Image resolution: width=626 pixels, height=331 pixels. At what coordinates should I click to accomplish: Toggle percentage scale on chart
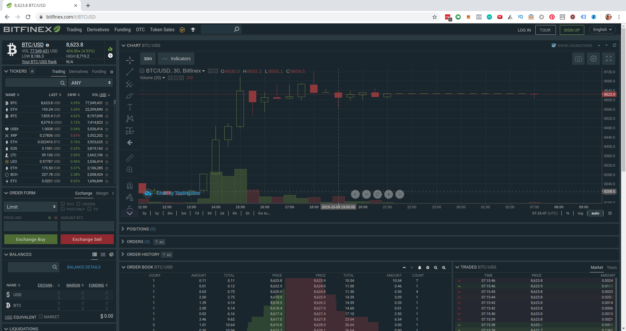point(568,213)
